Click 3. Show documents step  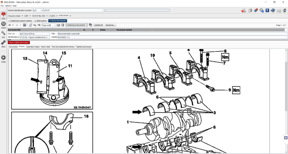pyautogui.click(x=58, y=21)
